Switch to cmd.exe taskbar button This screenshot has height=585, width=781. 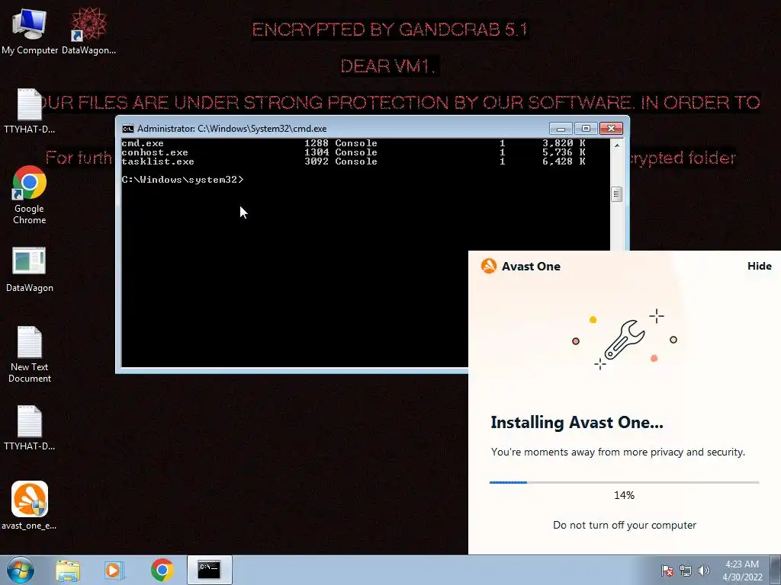[x=209, y=570]
